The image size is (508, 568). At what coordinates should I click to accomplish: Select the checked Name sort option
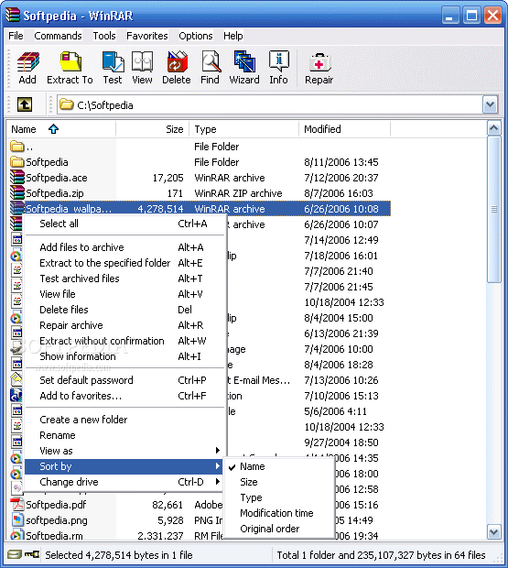278,466
